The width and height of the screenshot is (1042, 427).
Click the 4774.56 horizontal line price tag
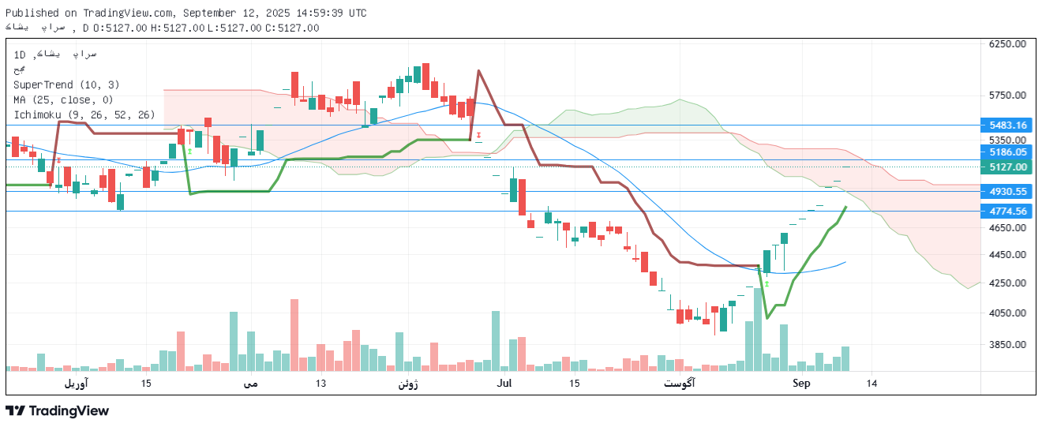click(1007, 212)
